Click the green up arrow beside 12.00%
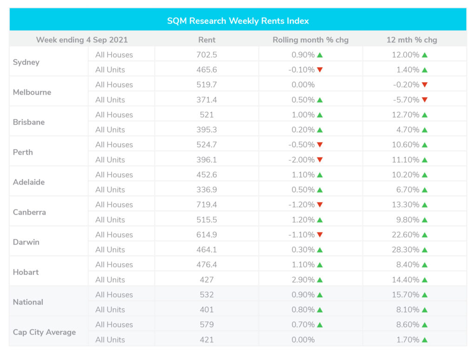Image resolution: width=476 pixels, height=354 pixels. 424,55
